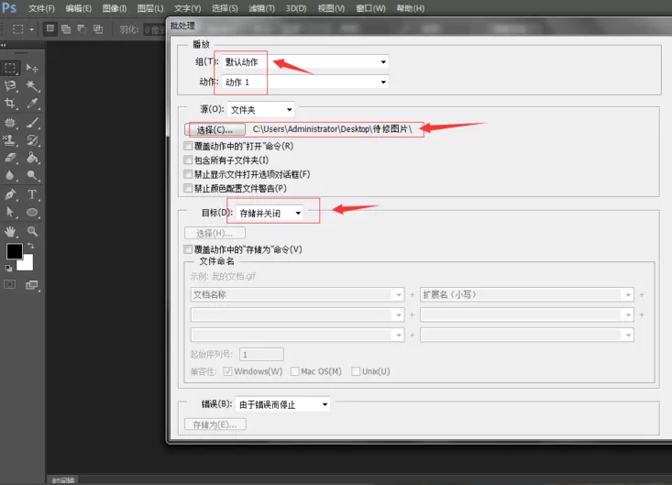The image size is (672, 485).
Task: Click Subtract from selection mode icon
Action: [82, 29]
